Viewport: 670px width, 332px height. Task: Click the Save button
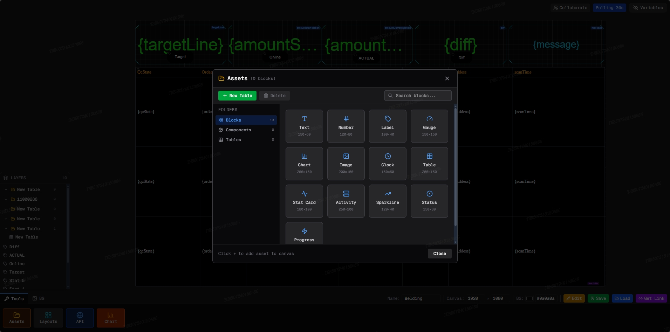coord(598,298)
